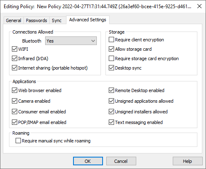Enable Require manual sync while roaming
206x169 pixels.
click(x=18, y=141)
